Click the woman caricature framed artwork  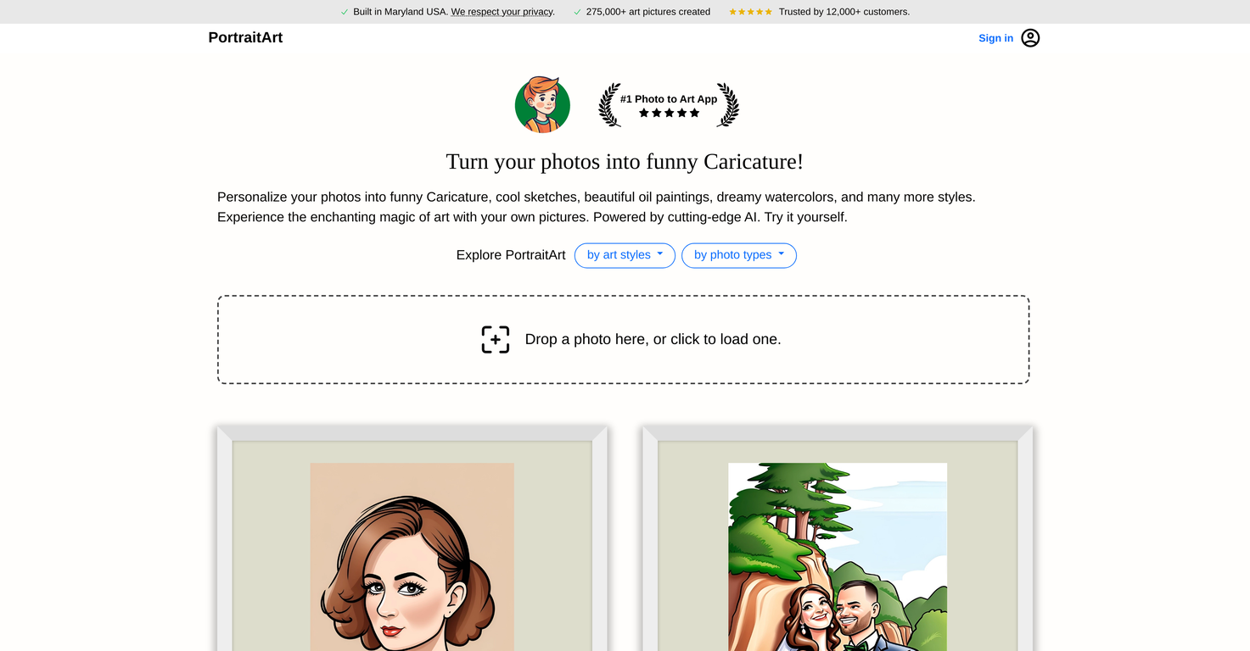(412, 551)
